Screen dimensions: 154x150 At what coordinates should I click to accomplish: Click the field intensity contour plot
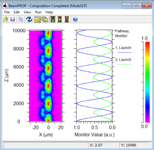[46, 76]
